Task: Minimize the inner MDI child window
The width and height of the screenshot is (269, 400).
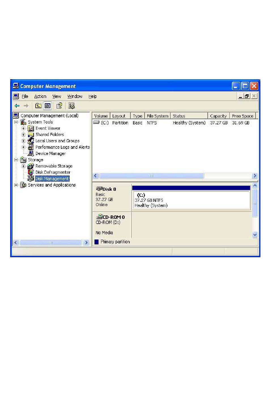Action: click(241, 96)
